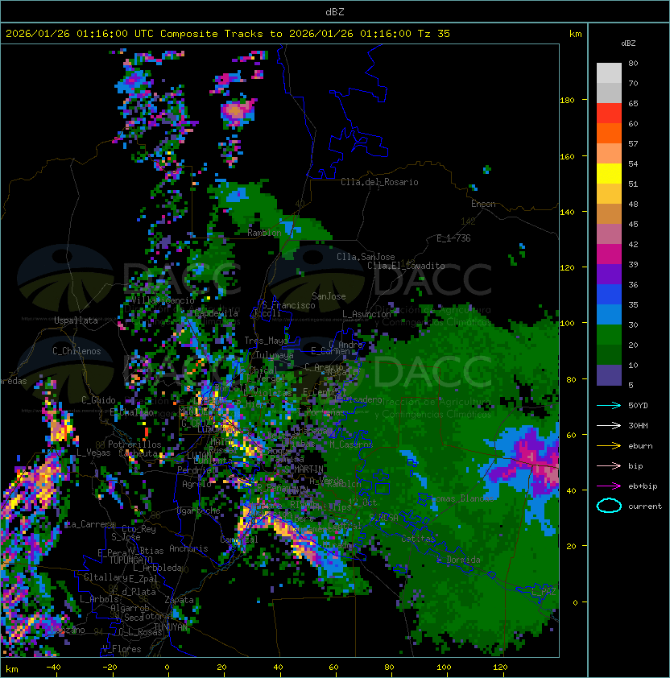
Task: Click the '50YD' legend label
Action: click(638, 406)
